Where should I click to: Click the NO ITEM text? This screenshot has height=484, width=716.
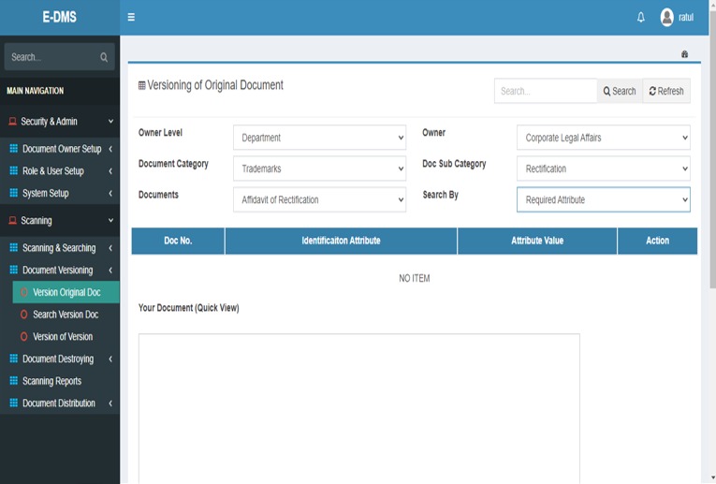coord(415,278)
